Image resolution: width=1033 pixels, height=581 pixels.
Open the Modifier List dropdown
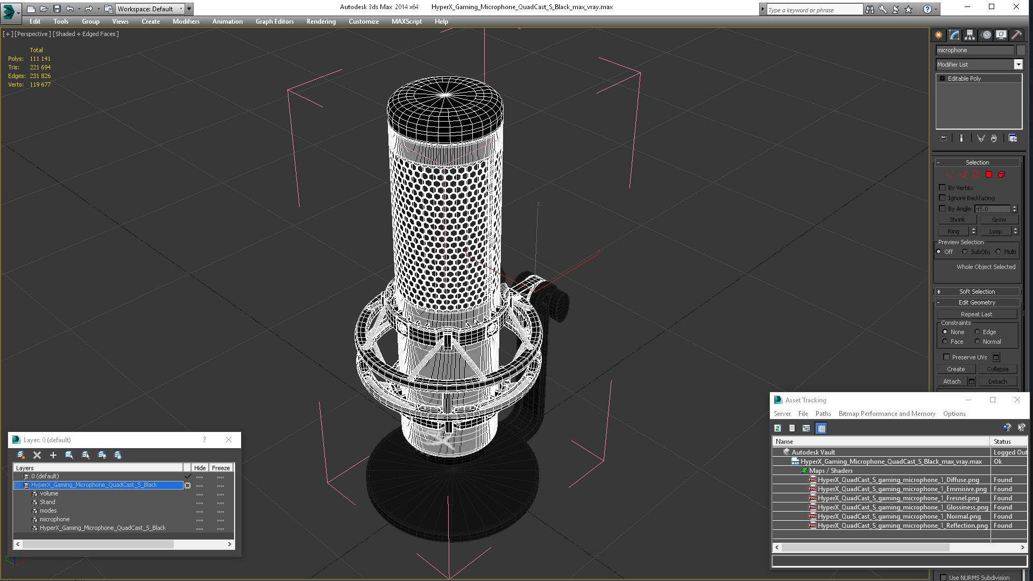1018,65
